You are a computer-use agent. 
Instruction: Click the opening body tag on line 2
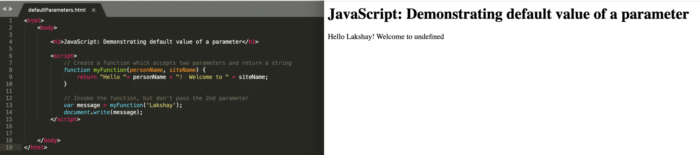tap(47, 28)
